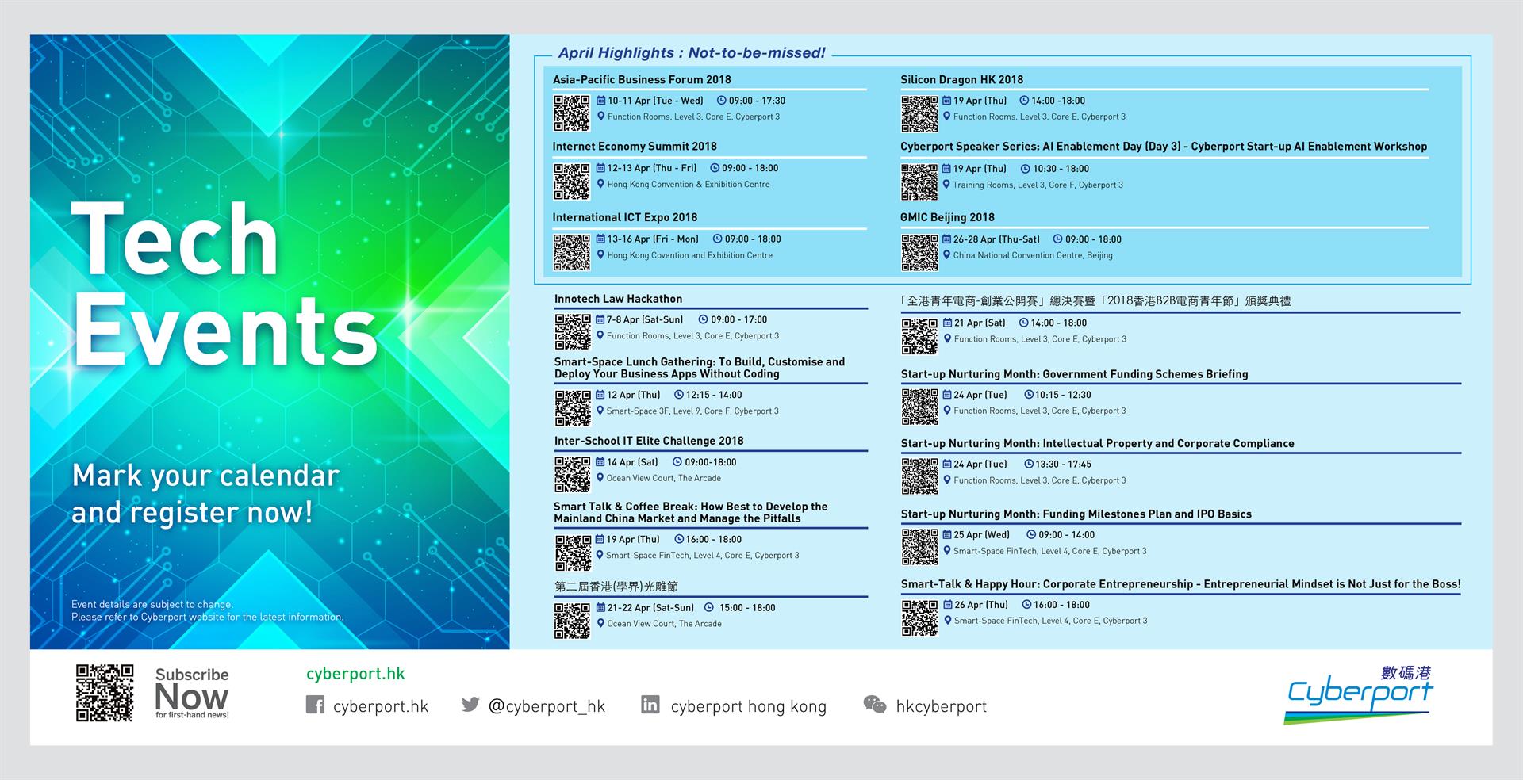
Task: Click QR code for Government Funding Schemes Briefing
Action: [x=920, y=407]
